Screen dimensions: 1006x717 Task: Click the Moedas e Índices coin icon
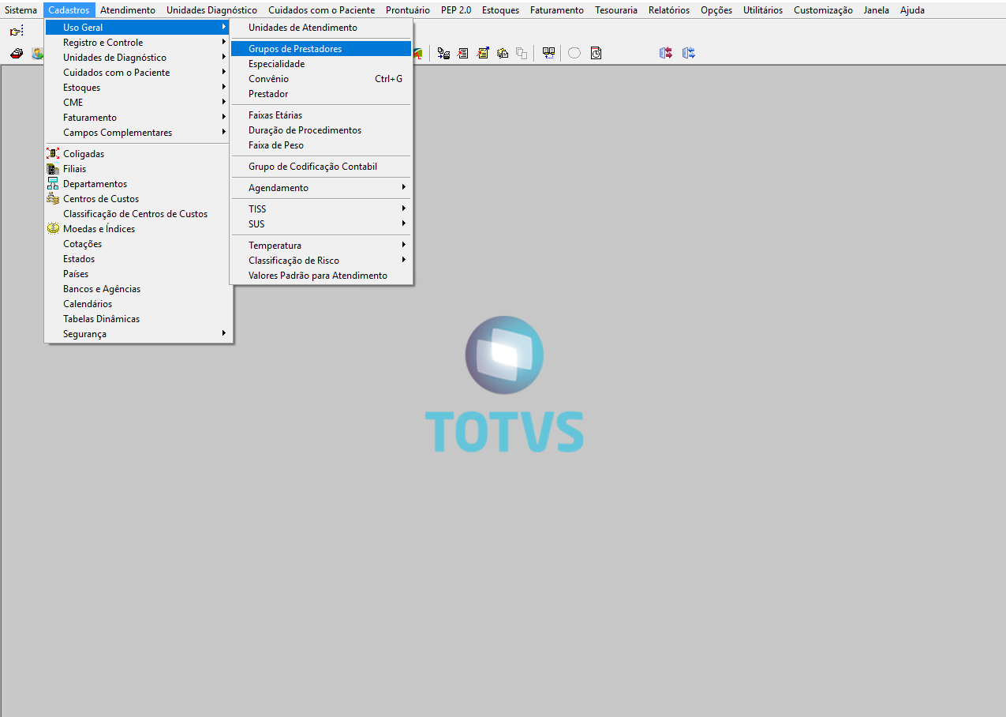tap(53, 228)
